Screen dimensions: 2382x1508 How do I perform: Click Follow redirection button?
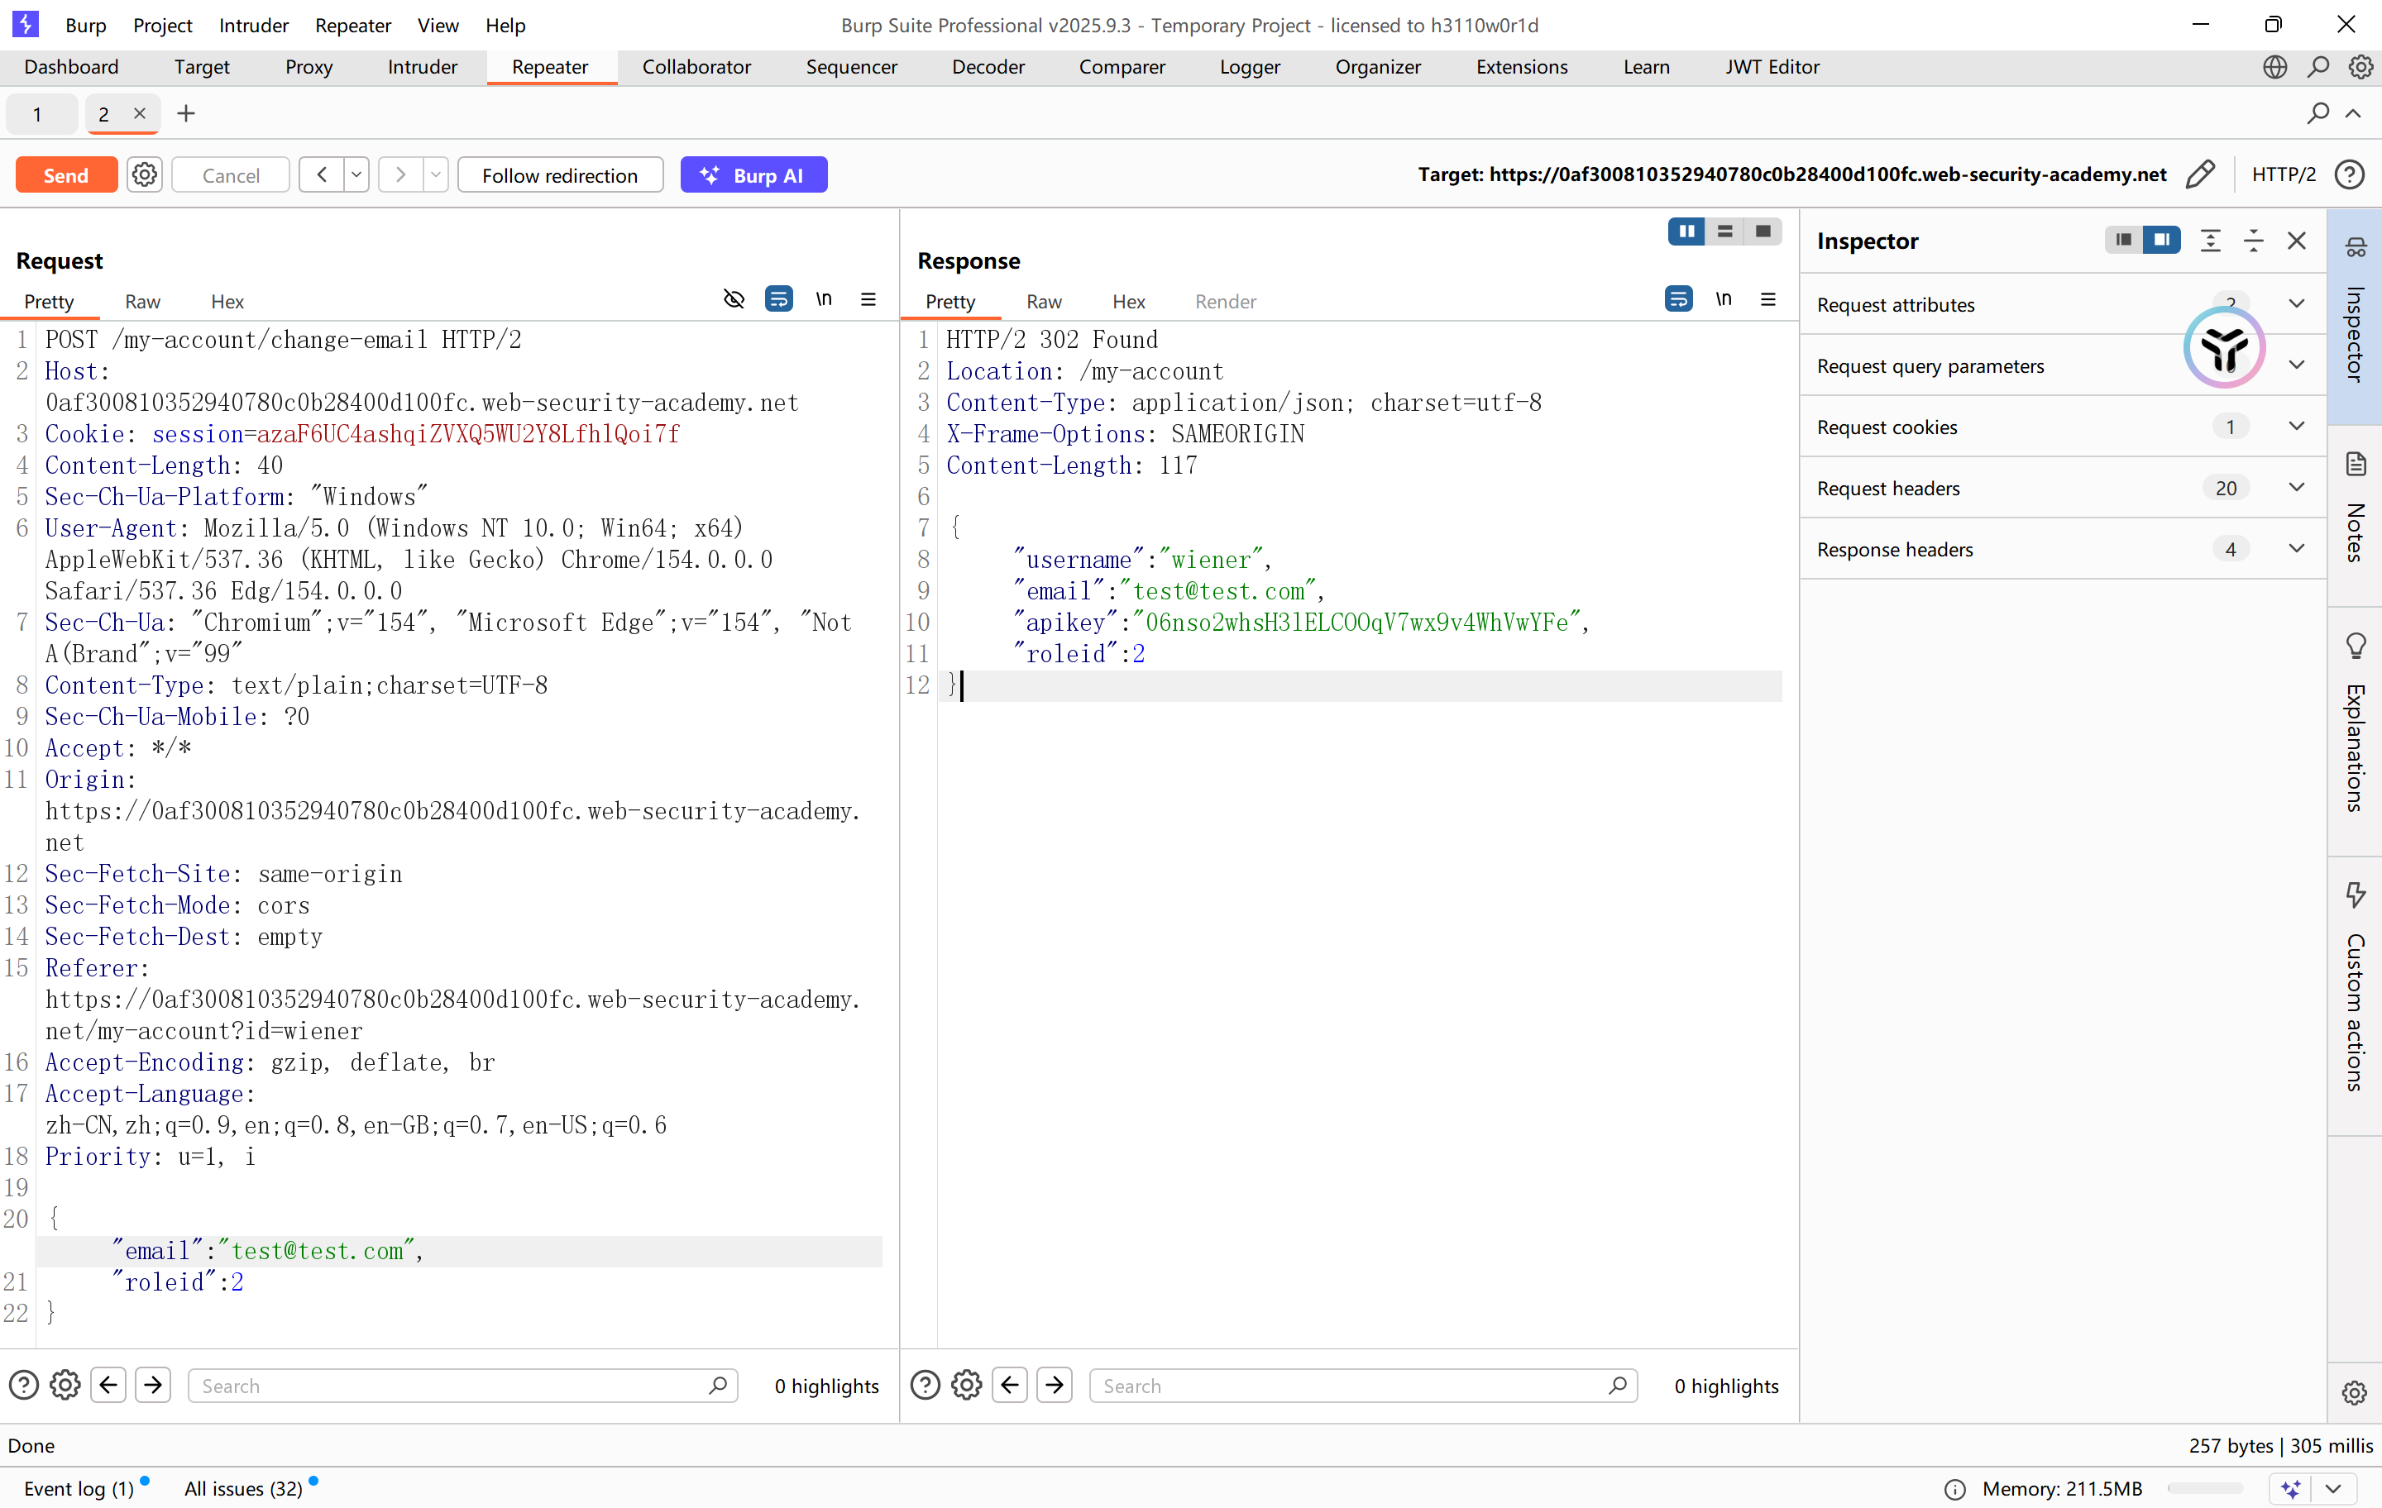560,175
